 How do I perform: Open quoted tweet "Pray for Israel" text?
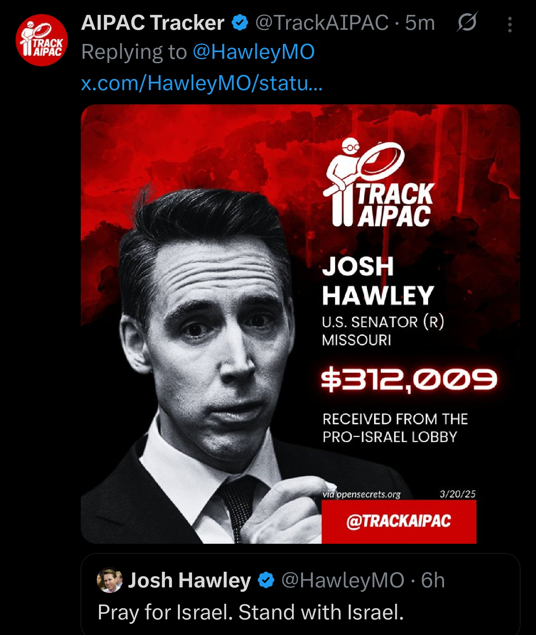coord(251,612)
